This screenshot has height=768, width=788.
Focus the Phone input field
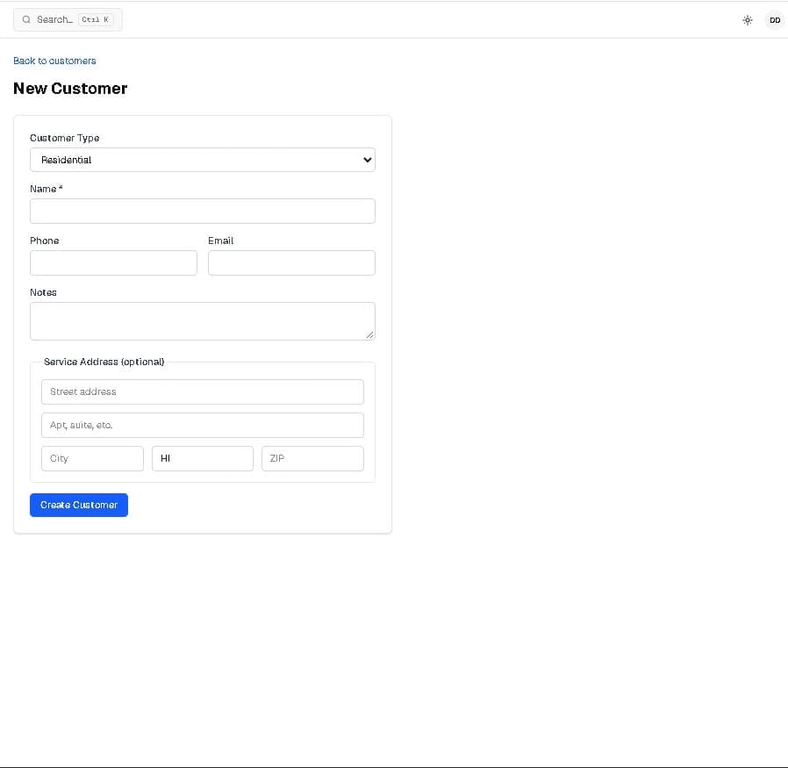[x=113, y=262]
